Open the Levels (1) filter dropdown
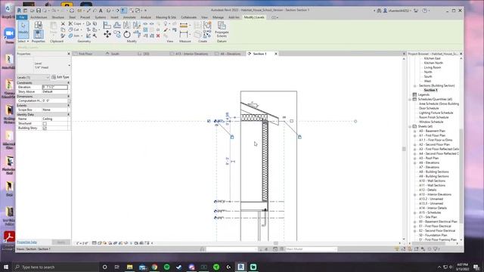The width and height of the screenshot is (484, 272). pyautogui.click(x=33, y=77)
